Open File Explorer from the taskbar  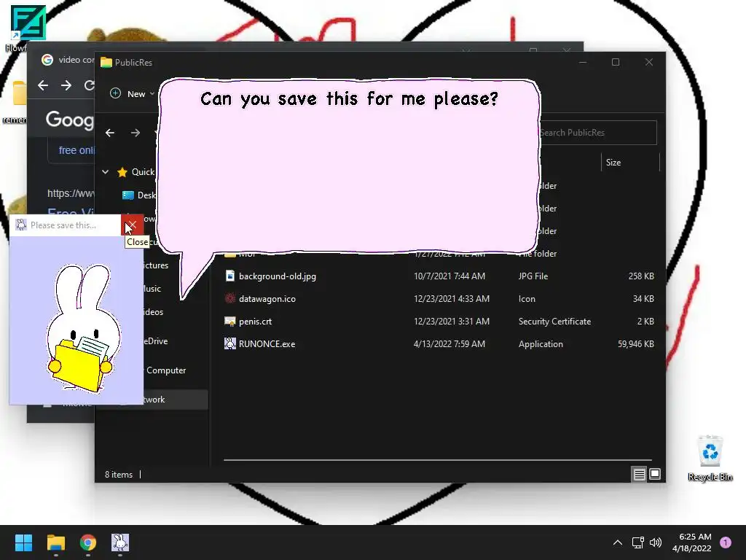55,542
